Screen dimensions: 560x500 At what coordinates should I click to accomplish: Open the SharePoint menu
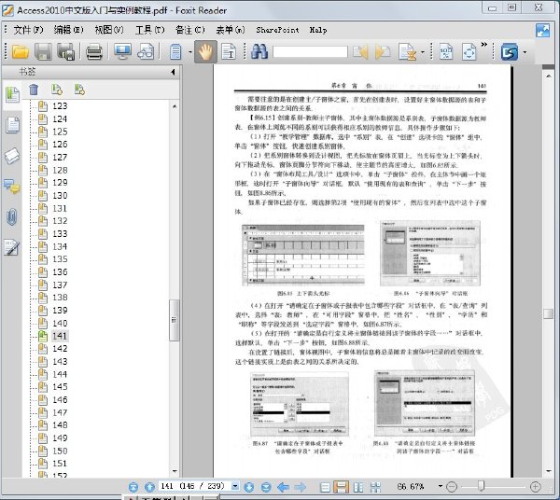(277, 30)
